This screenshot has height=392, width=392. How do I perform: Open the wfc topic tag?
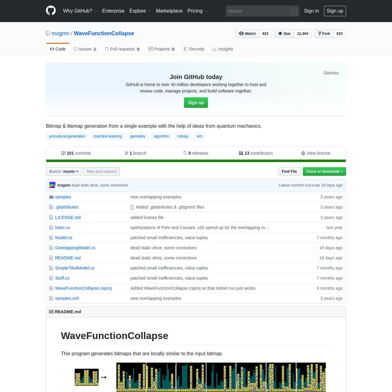tap(200, 136)
